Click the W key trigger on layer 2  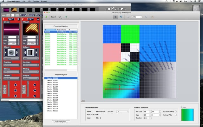tap(24, 86)
